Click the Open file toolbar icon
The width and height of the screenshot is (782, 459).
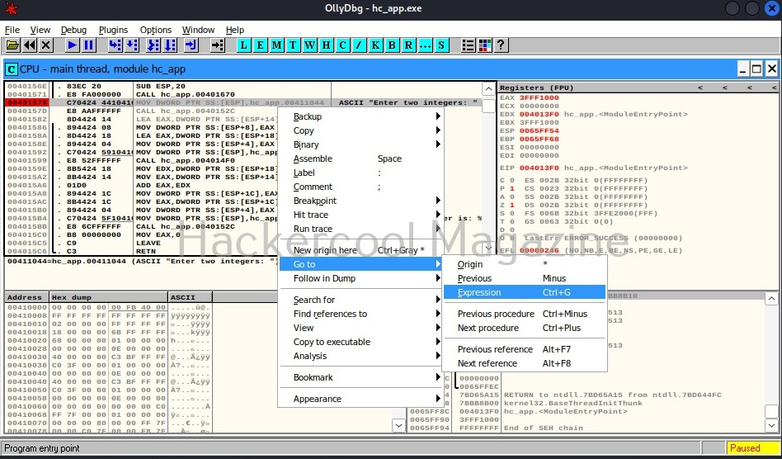[x=12, y=45]
